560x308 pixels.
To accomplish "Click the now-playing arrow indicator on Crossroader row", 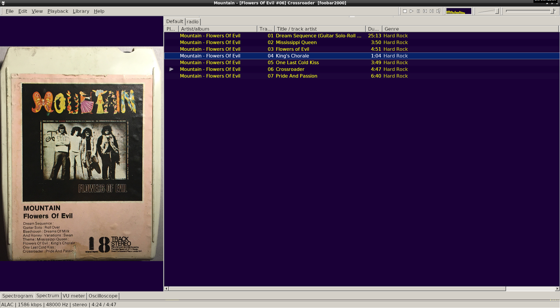I will pyautogui.click(x=171, y=69).
